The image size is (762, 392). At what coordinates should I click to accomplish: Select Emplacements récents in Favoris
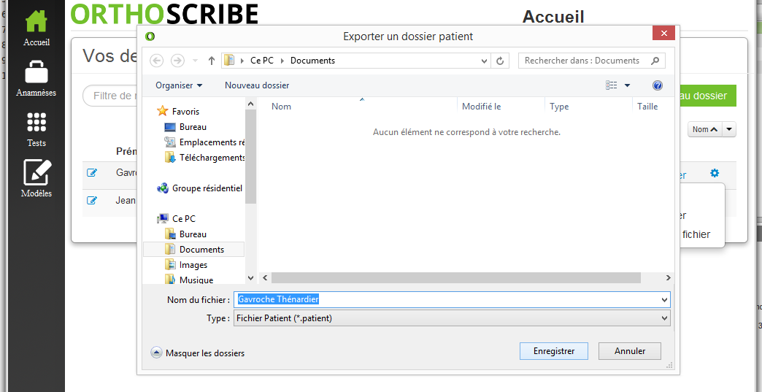204,142
